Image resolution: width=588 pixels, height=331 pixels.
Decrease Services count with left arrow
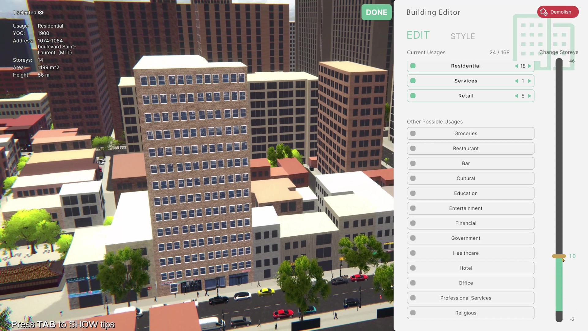coord(516,81)
